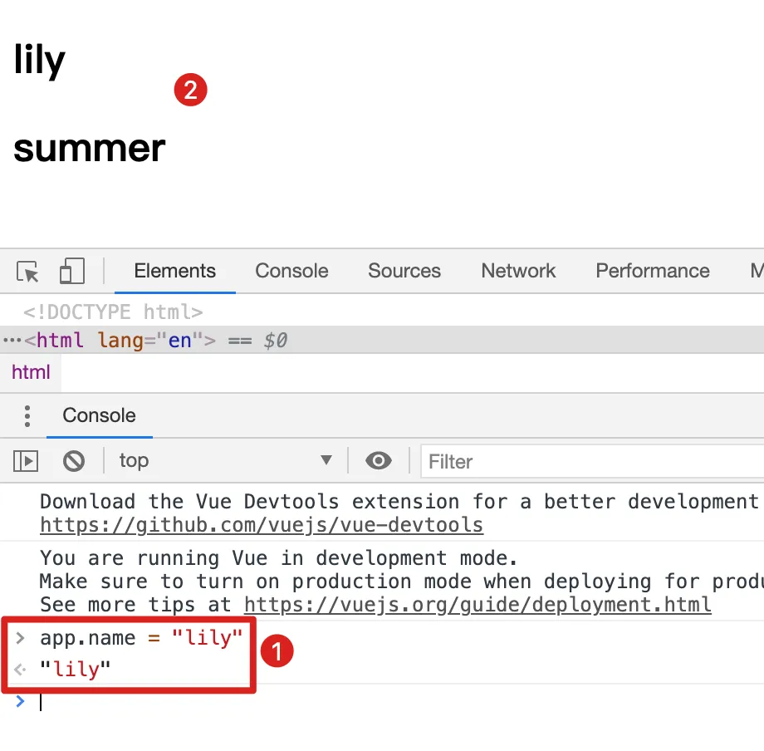Open the github.com vue-devtools link
The image size is (764, 751).
click(x=262, y=525)
